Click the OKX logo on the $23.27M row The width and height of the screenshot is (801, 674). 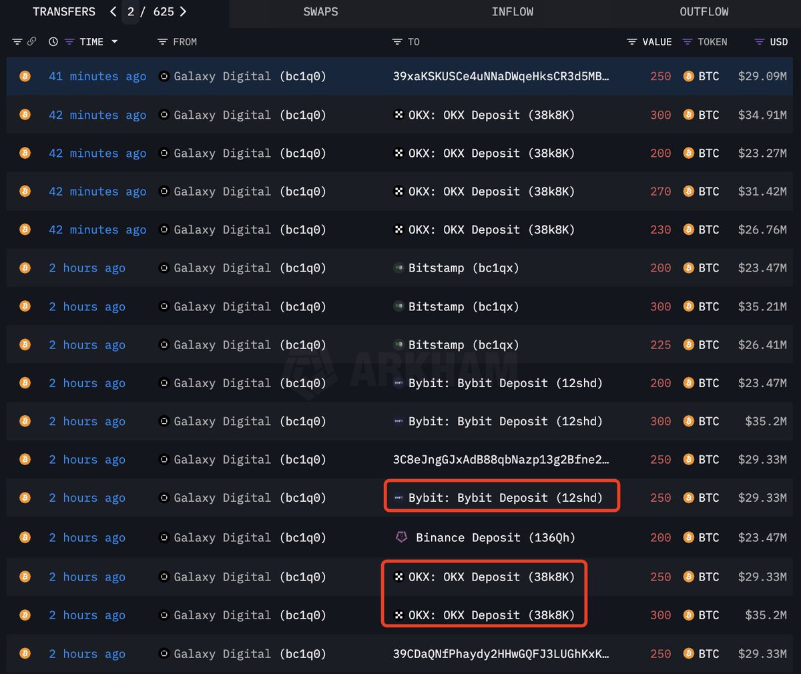tap(398, 153)
